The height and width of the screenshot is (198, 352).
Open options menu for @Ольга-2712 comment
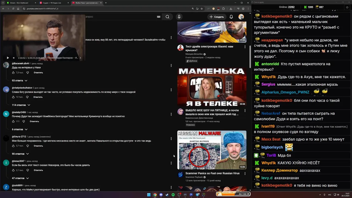point(171,139)
